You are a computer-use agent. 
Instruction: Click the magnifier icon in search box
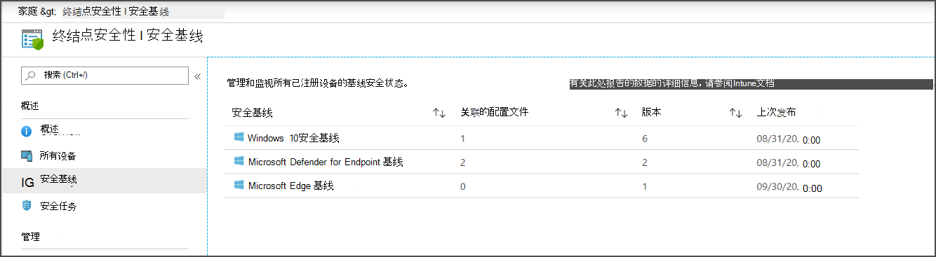point(30,75)
